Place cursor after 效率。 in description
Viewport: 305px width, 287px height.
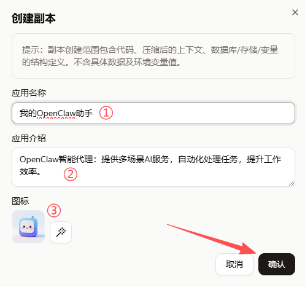click(x=42, y=171)
